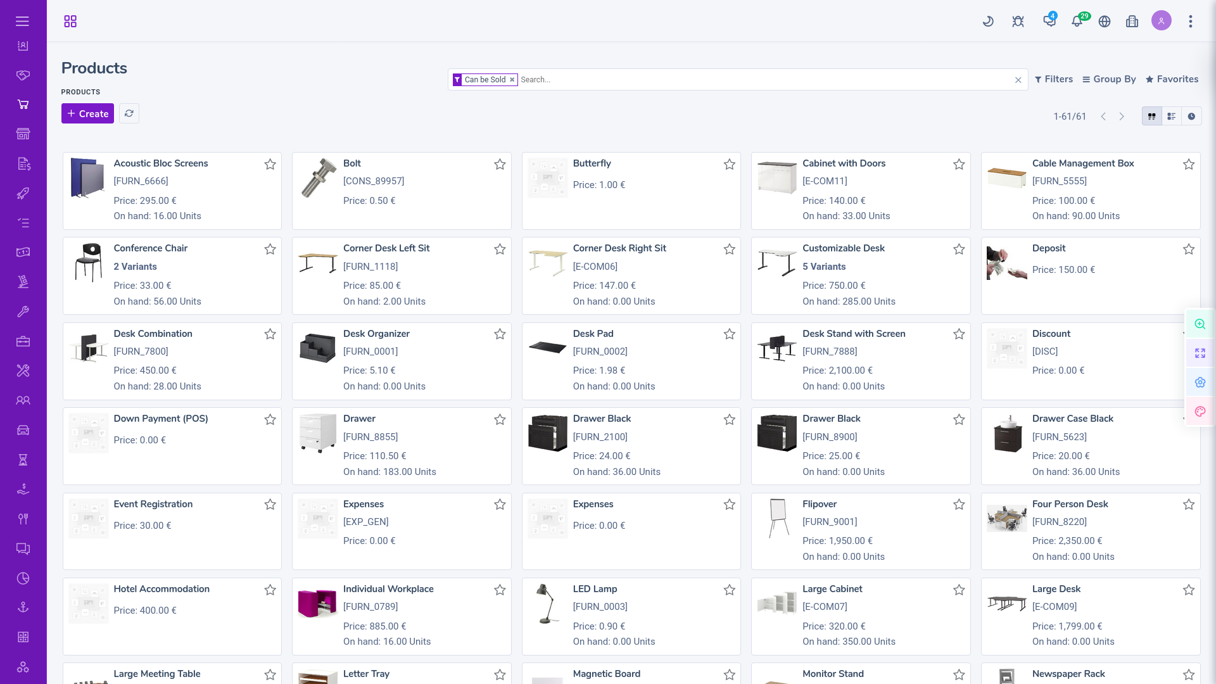Open the Sales shopping cart sidebar icon
Viewport: 1216px width, 684px height.
click(23, 104)
